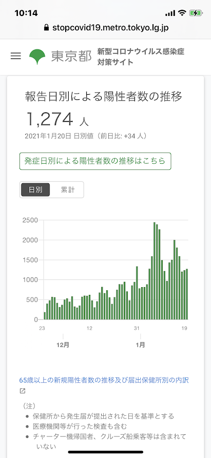Screen dimensions: 211x458
Task: Open the 65歳以上の新規陽性者数の推移 link
Action: (x=104, y=380)
